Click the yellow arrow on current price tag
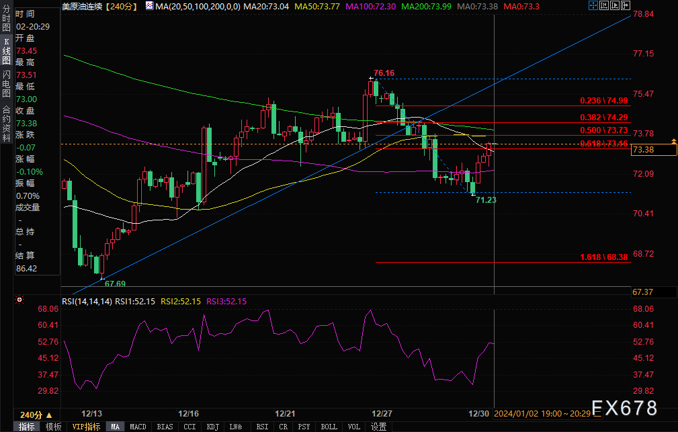678x432 pixels. [673, 142]
